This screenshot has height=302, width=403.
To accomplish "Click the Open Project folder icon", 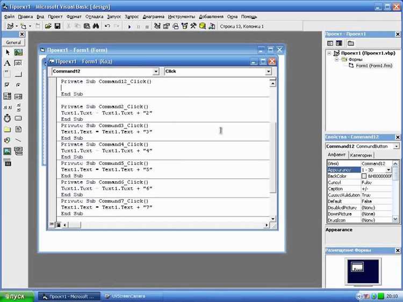I will 48,26.
